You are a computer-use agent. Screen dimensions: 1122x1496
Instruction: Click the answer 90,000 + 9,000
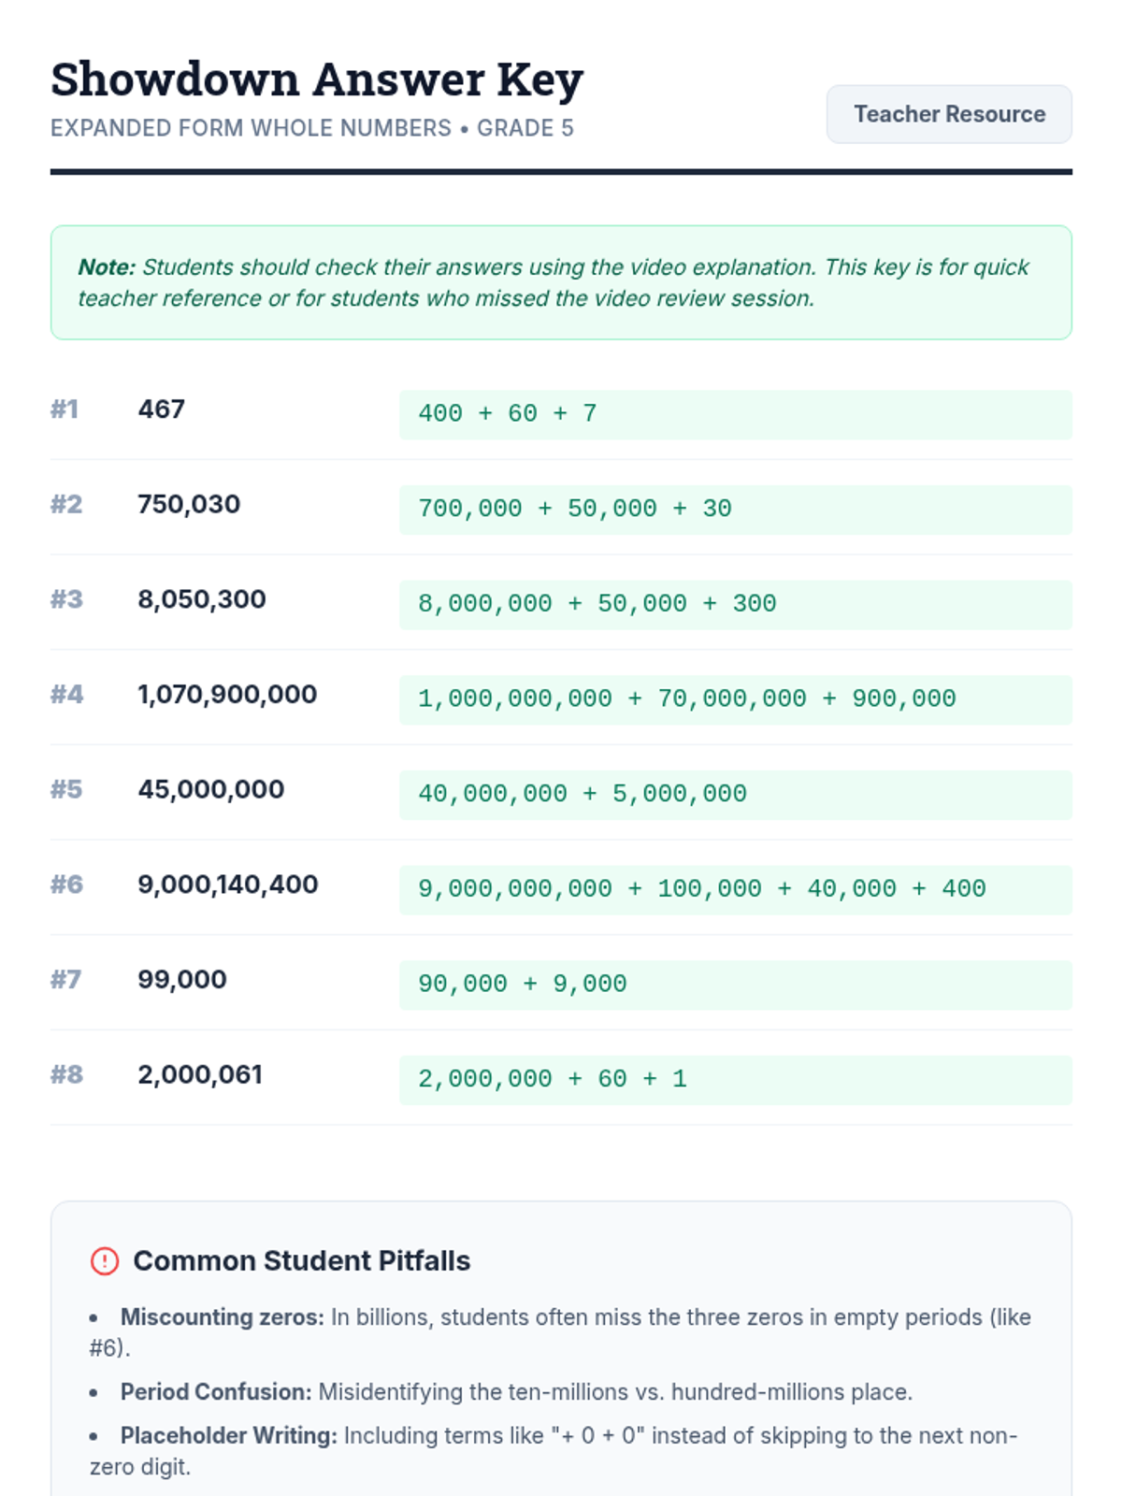click(x=522, y=985)
